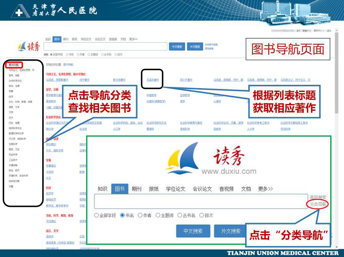Click the page's vertical scrollbar thumb

pos(337,73)
